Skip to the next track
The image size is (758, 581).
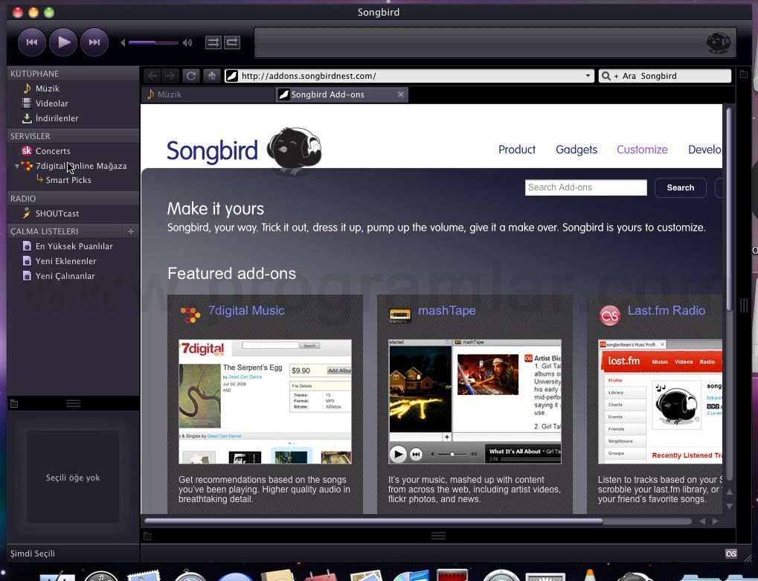click(x=94, y=42)
